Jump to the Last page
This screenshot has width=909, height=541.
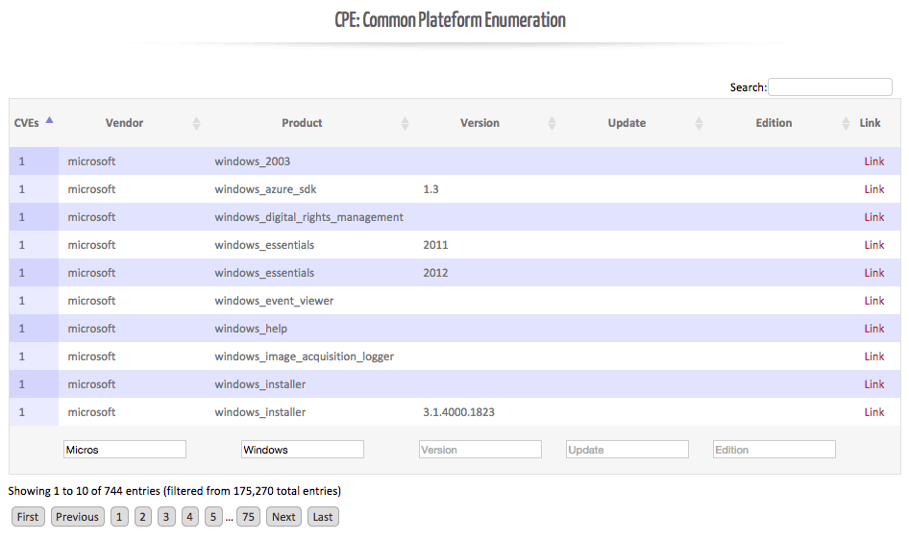(x=323, y=517)
